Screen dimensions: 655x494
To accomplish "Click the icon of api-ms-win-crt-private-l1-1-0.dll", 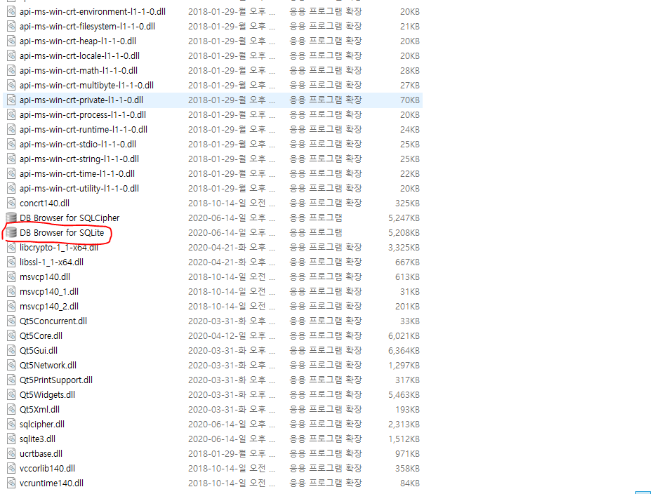I will pos(12,100).
